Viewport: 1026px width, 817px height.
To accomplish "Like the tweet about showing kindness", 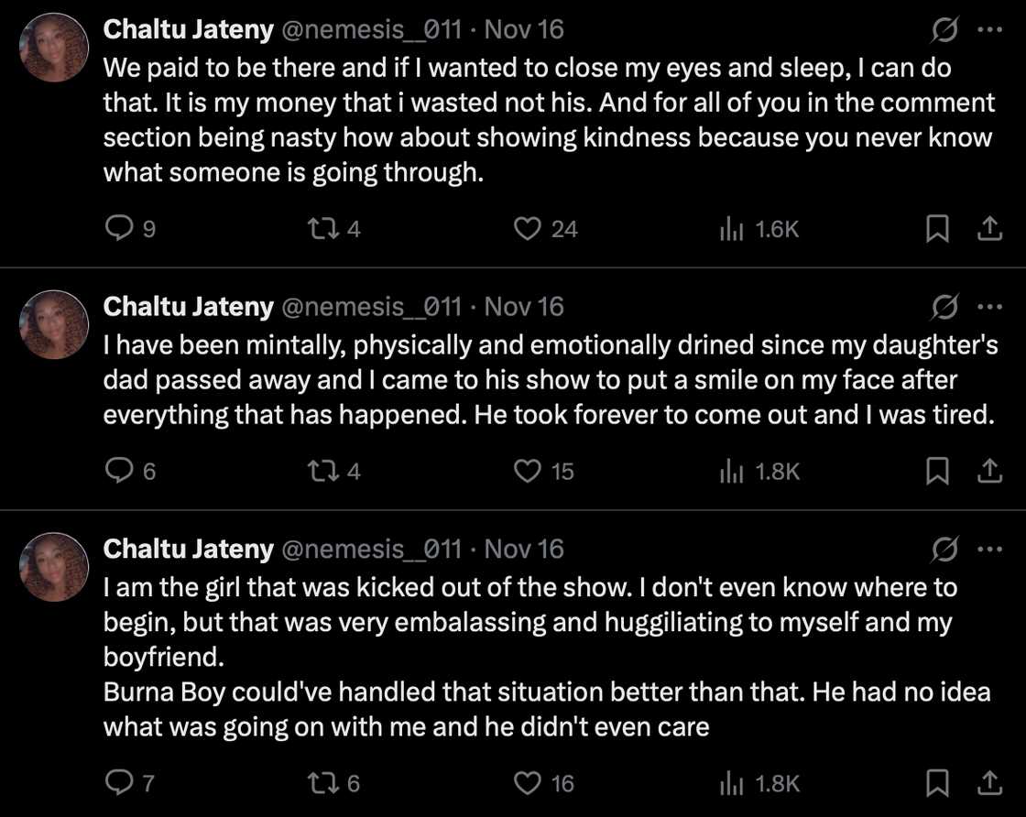I will 527,229.
